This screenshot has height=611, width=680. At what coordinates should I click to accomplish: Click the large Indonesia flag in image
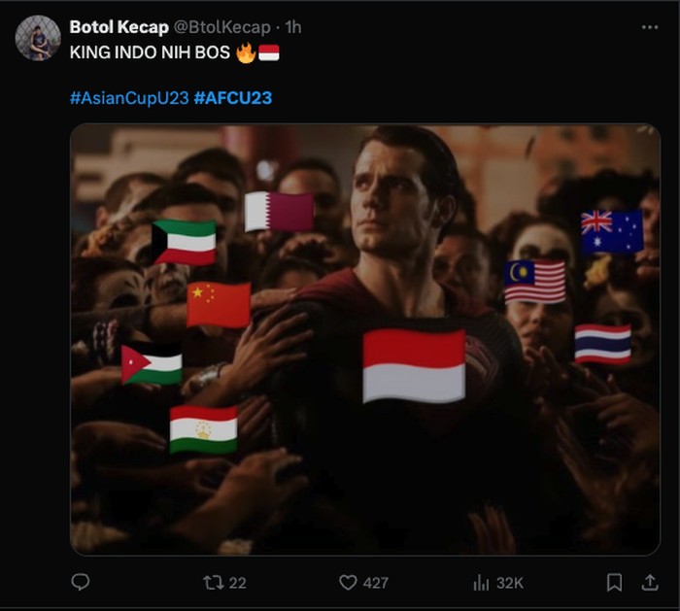pos(414,365)
